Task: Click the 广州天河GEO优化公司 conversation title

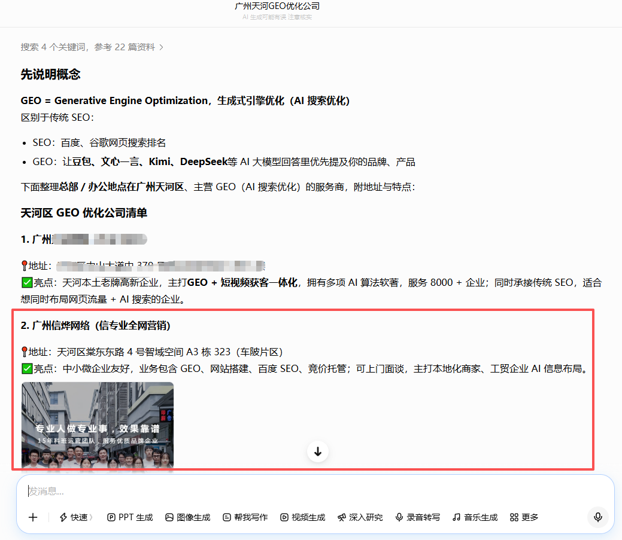Action: pyautogui.click(x=277, y=6)
